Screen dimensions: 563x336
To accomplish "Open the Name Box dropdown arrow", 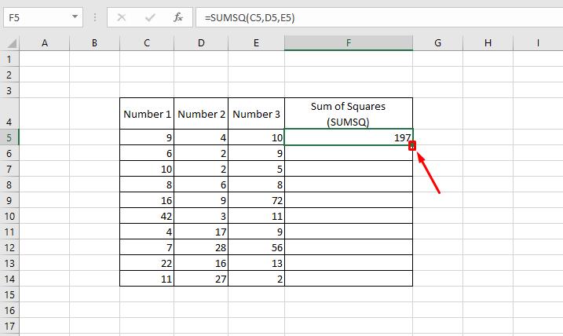I will click(75, 16).
